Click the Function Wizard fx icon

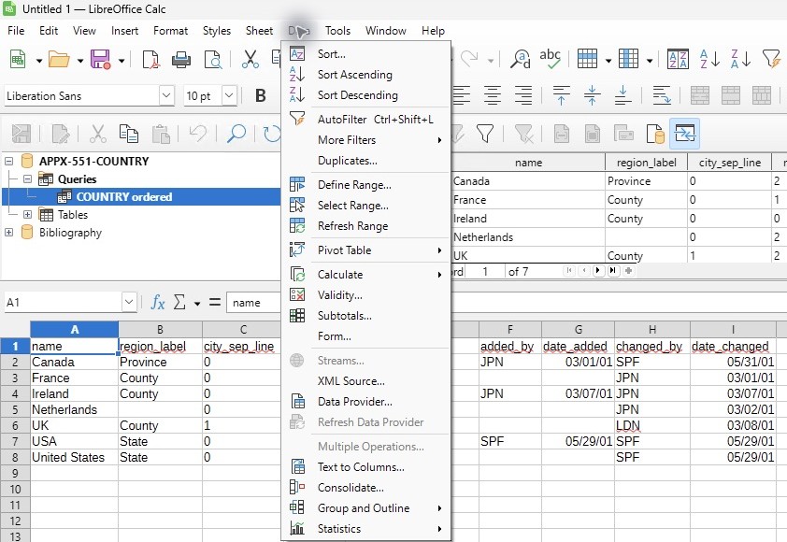click(x=158, y=302)
